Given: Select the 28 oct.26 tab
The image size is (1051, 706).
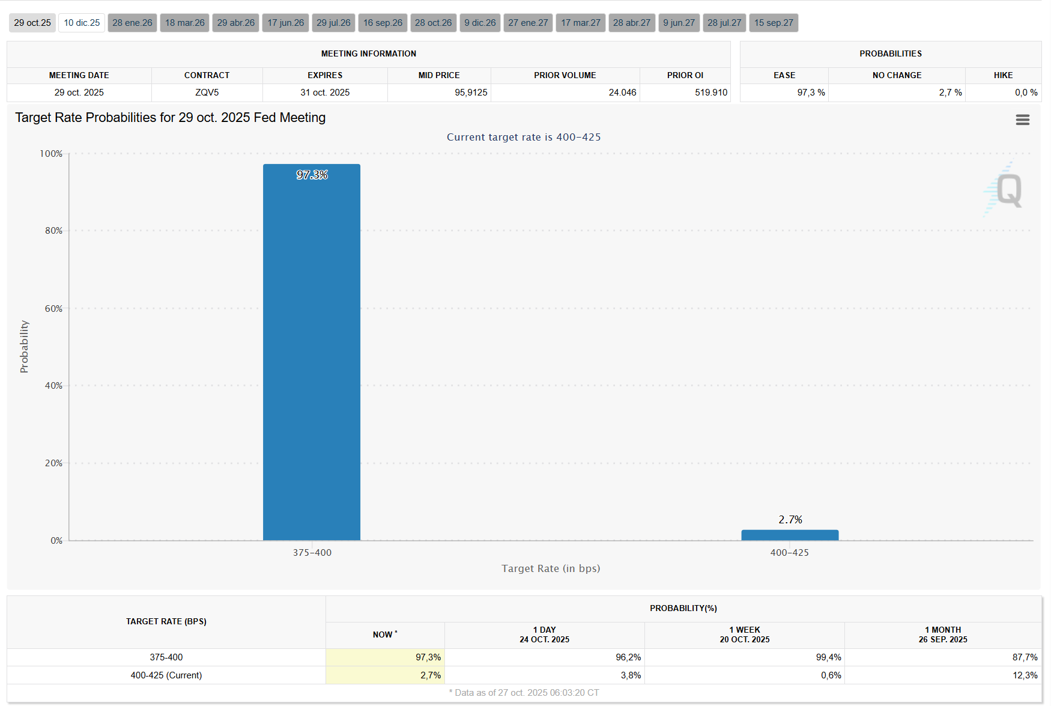Looking at the screenshot, I should (x=433, y=23).
